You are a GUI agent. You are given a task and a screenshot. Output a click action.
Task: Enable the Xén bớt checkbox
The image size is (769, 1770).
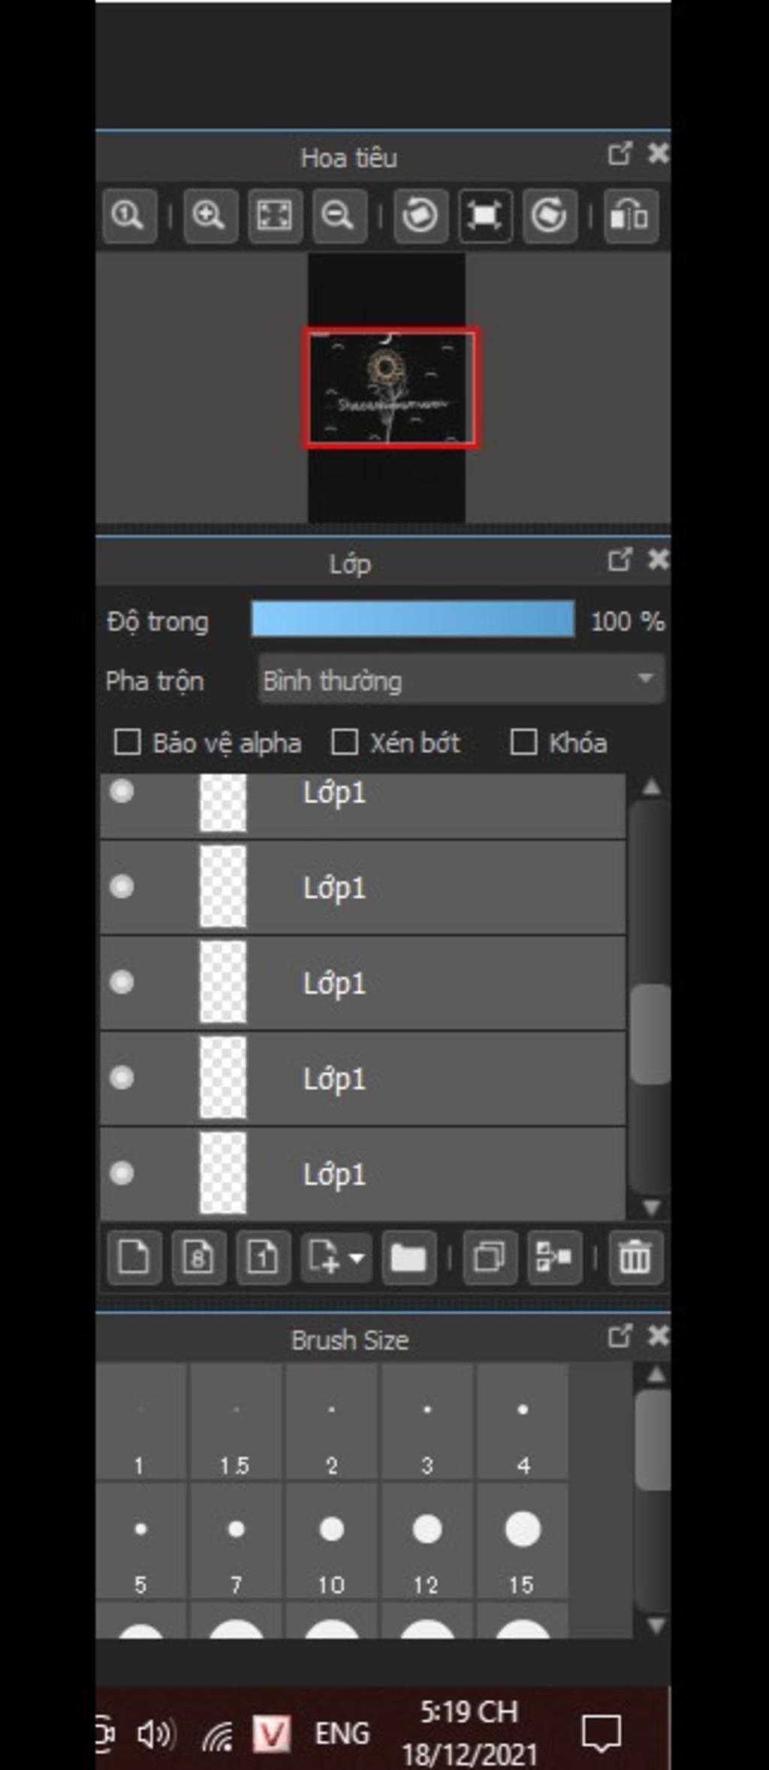click(344, 742)
